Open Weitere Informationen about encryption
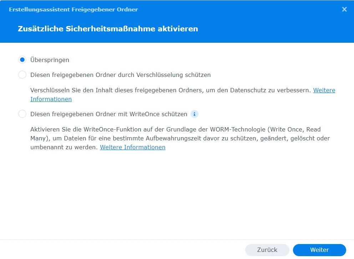This screenshot has width=354, height=259. pyautogui.click(x=324, y=90)
